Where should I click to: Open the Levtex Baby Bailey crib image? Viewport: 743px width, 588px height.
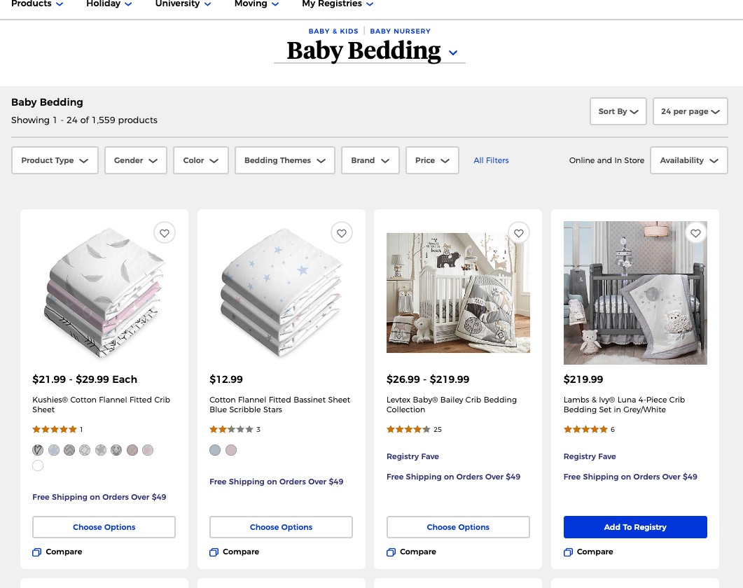click(458, 293)
